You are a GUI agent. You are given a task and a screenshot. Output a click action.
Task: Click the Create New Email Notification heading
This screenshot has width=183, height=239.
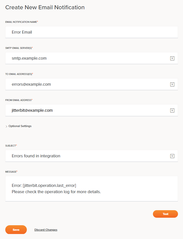[45, 7]
